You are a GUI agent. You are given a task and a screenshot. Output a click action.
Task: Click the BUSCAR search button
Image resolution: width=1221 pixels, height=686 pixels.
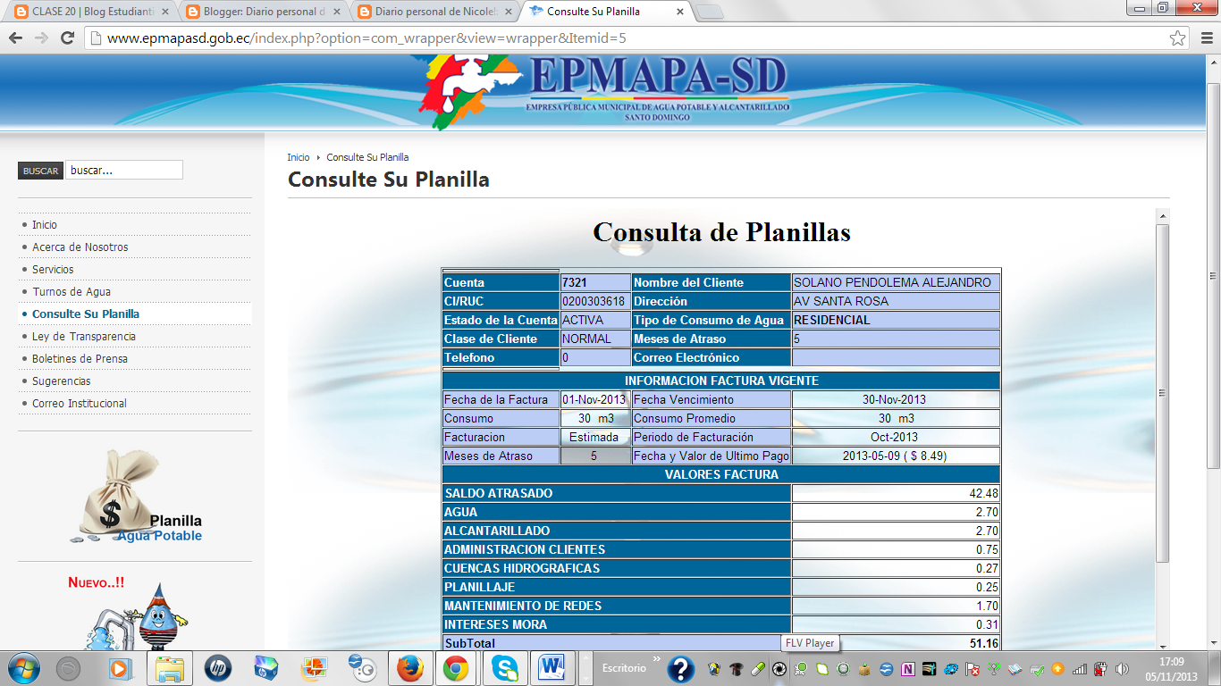pos(40,171)
